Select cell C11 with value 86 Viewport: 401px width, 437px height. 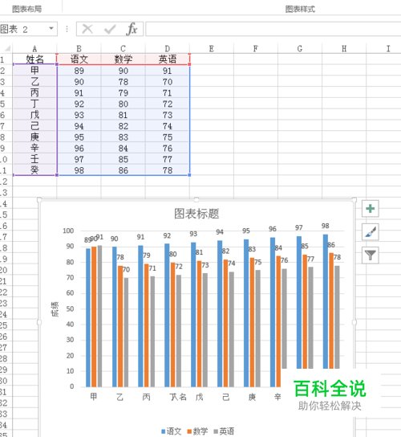click(123, 170)
